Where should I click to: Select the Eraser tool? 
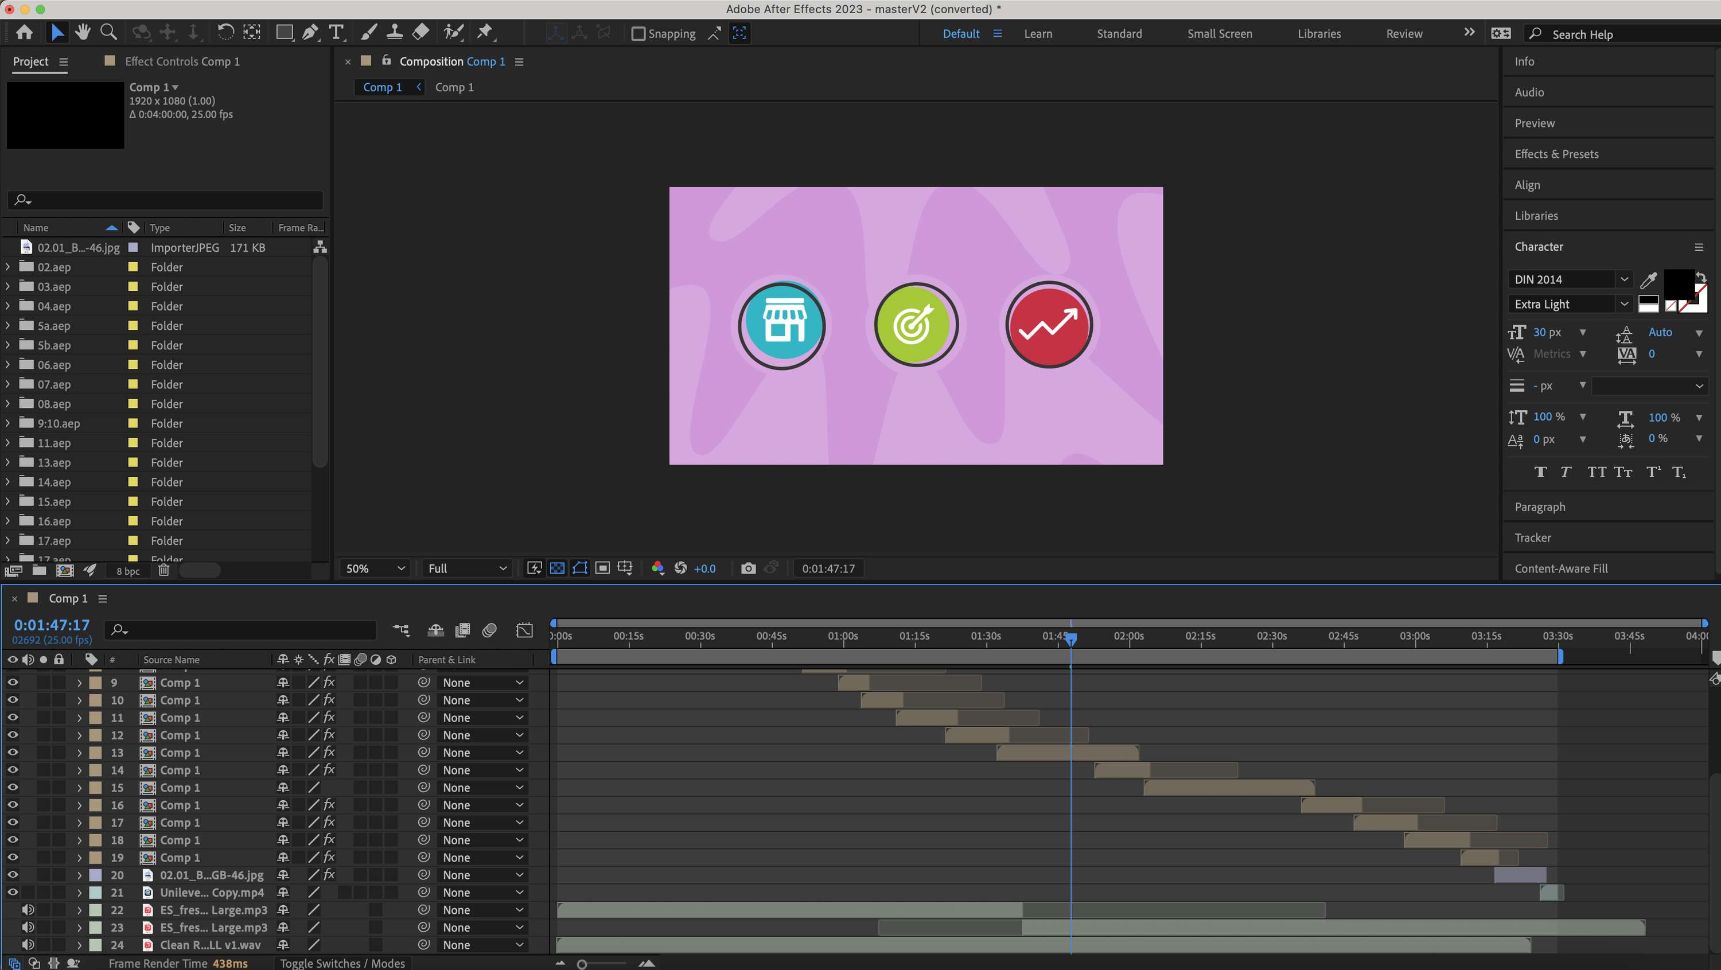point(421,32)
